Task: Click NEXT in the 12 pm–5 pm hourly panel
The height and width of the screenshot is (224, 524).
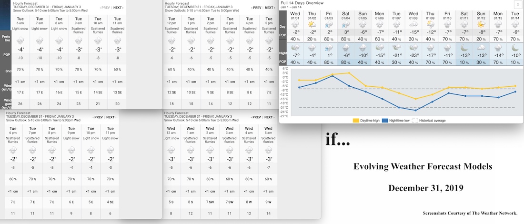Action: (x=270, y=8)
